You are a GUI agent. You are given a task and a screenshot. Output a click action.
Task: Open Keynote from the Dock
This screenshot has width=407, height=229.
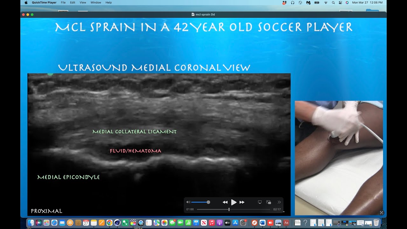tap(196, 223)
